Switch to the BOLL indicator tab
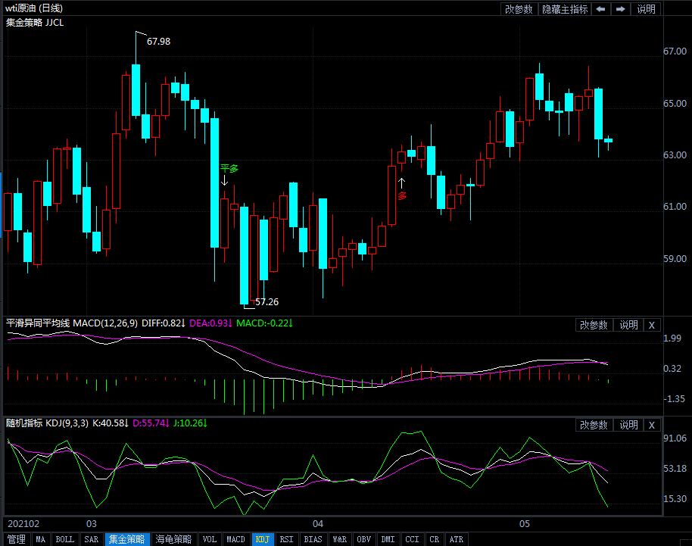Image resolution: width=692 pixels, height=546 pixels. point(65,539)
